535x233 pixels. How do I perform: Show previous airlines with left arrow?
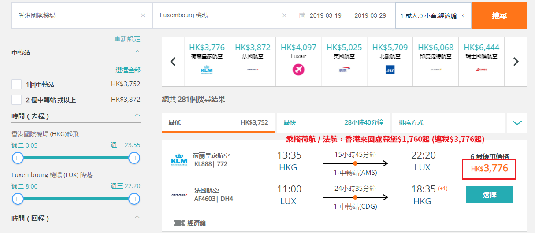click(173, 62)
